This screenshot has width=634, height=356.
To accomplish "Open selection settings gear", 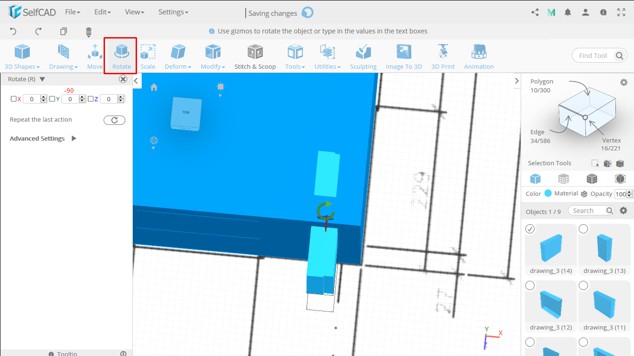I will tap(624, 82).
